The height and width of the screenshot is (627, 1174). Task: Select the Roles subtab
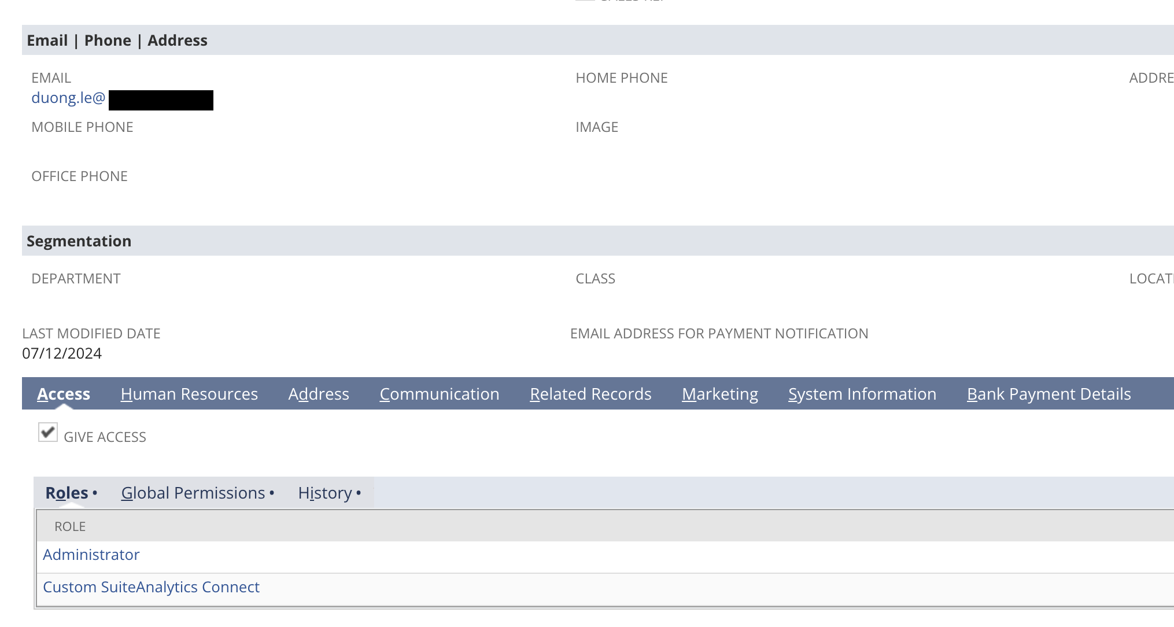click(x=67, y=493)
